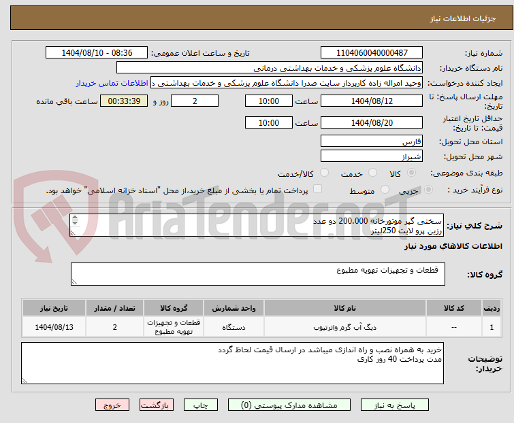The width and height of the screenshot is (514, 423).
Task: Click the توضیحات خریدار notes text area
Action: [232, 363]
